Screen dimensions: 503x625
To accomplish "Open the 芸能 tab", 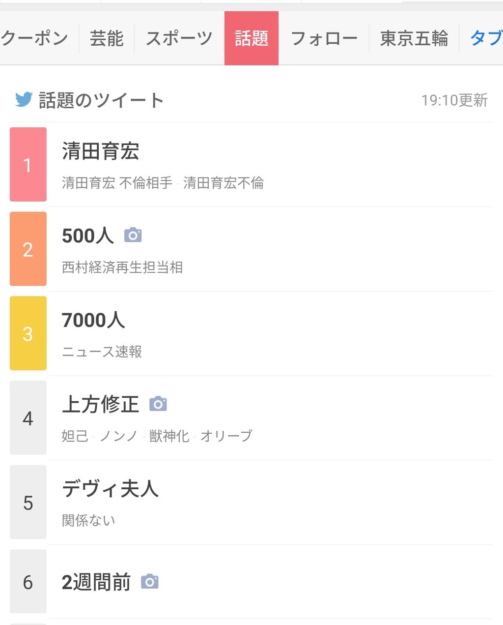I will coord(107,38).
